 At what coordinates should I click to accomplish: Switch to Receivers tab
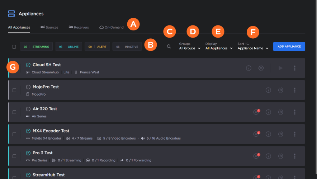79,27
